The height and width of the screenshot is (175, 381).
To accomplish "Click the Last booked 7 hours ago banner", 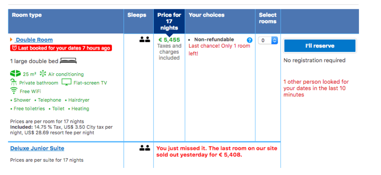I will pos(61,48).
